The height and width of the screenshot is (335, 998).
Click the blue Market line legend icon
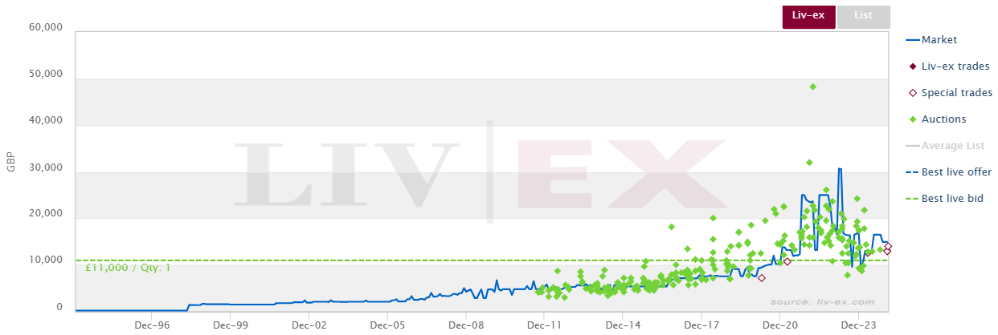[x=912, y=40]
